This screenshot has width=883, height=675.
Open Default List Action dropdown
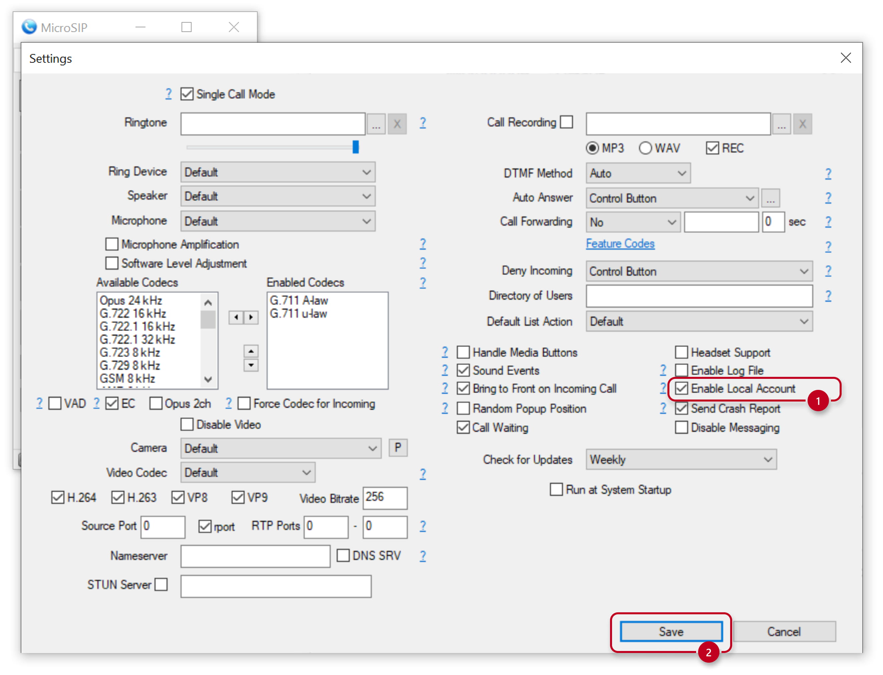[699, 321]
